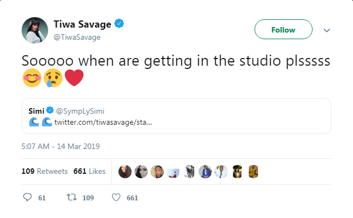Click the reply speech bubble icon
This screenshot has height=218, width=353.
tap(27, 197)
